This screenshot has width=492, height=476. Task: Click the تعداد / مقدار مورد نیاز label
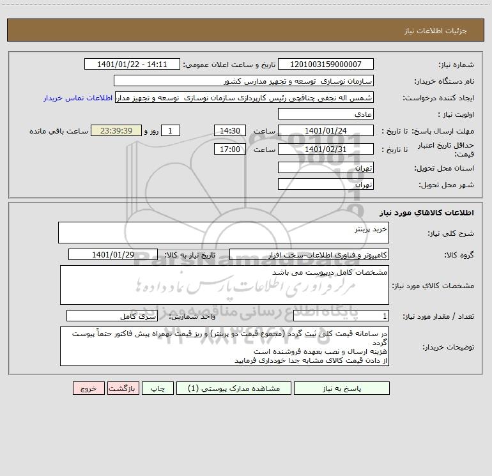438,316
